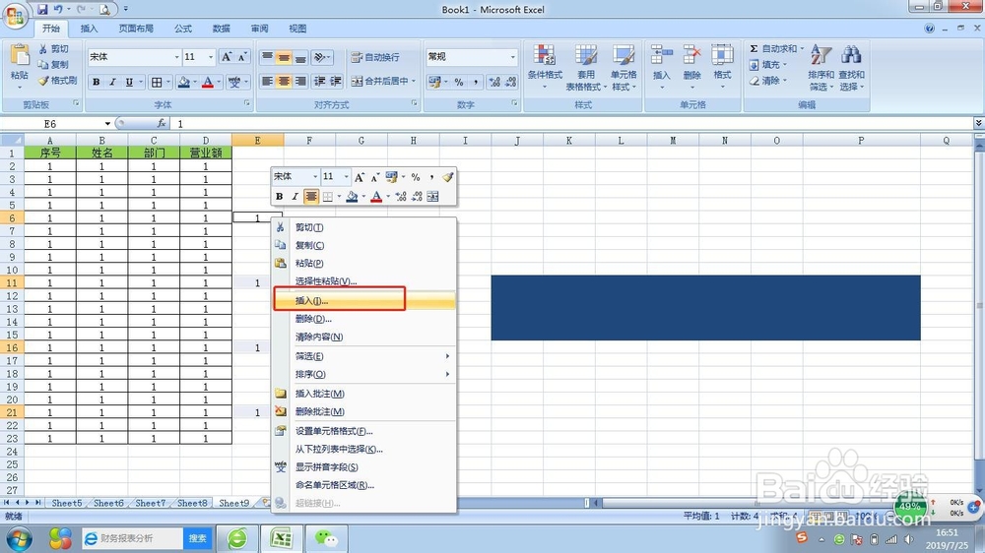Apply percent style from ribbon number group

(459, 82)
